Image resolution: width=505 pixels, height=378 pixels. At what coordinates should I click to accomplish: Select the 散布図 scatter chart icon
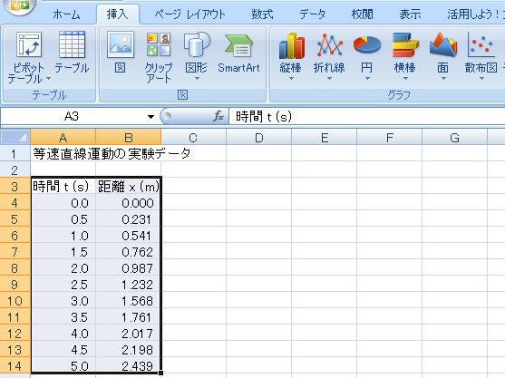click(x=481, y=44)
